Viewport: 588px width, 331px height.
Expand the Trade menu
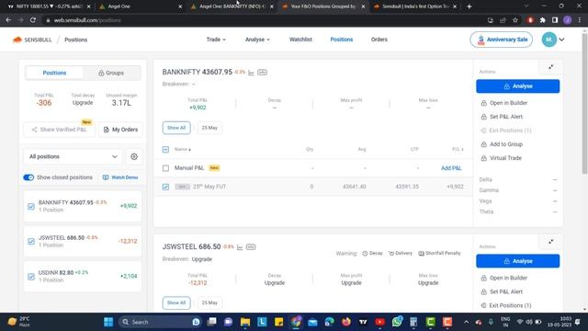216,40
